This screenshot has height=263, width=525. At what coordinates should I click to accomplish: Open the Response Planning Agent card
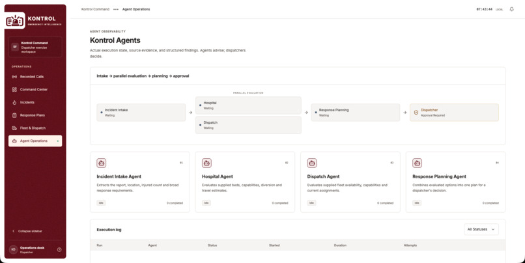click(455, 182)
